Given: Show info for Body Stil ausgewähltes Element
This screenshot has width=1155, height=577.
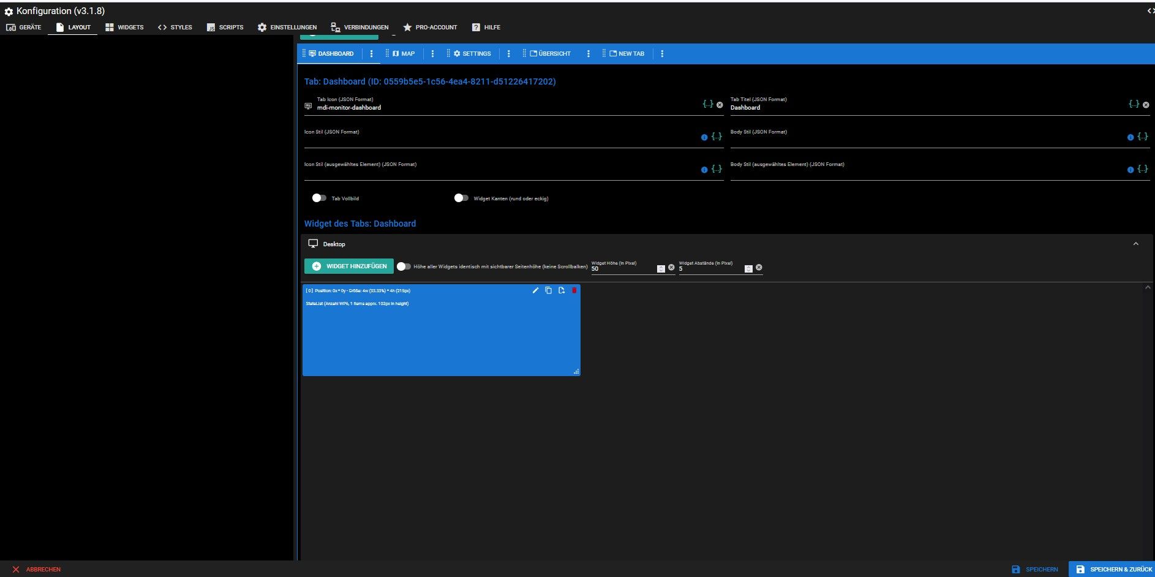Looking at the screenshot, I should [x=1131, y=170].
